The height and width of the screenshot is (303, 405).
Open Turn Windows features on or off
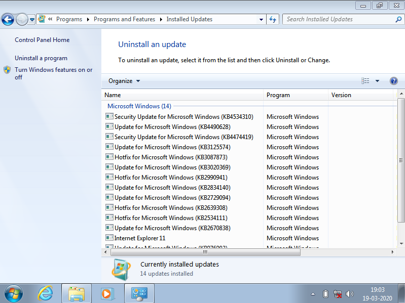(x=53, y=73)
